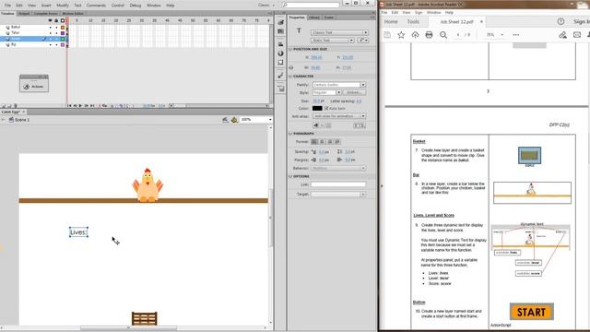590x332 pixels.
Task: Collapse the Paragraph section
Action: tap(290, 134)
